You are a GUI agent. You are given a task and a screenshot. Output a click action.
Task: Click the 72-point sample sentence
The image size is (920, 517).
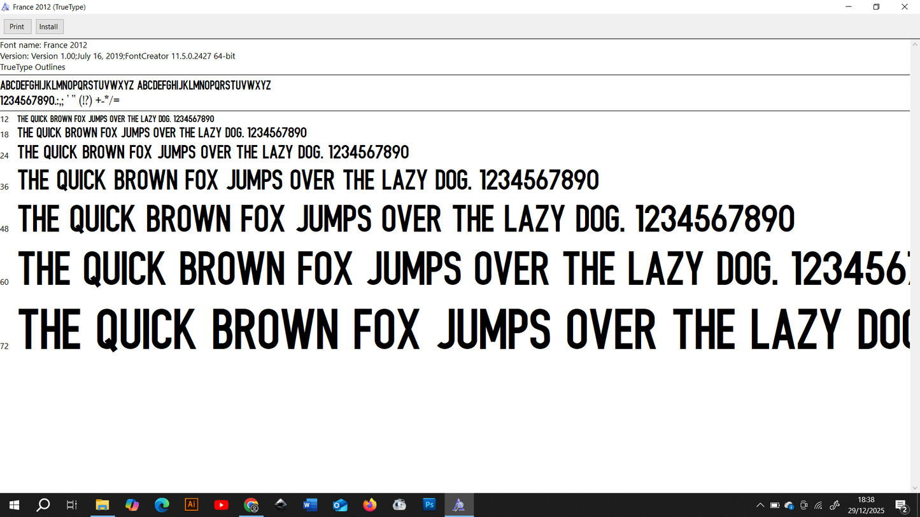pyautogui.click(x=464, y=329)
